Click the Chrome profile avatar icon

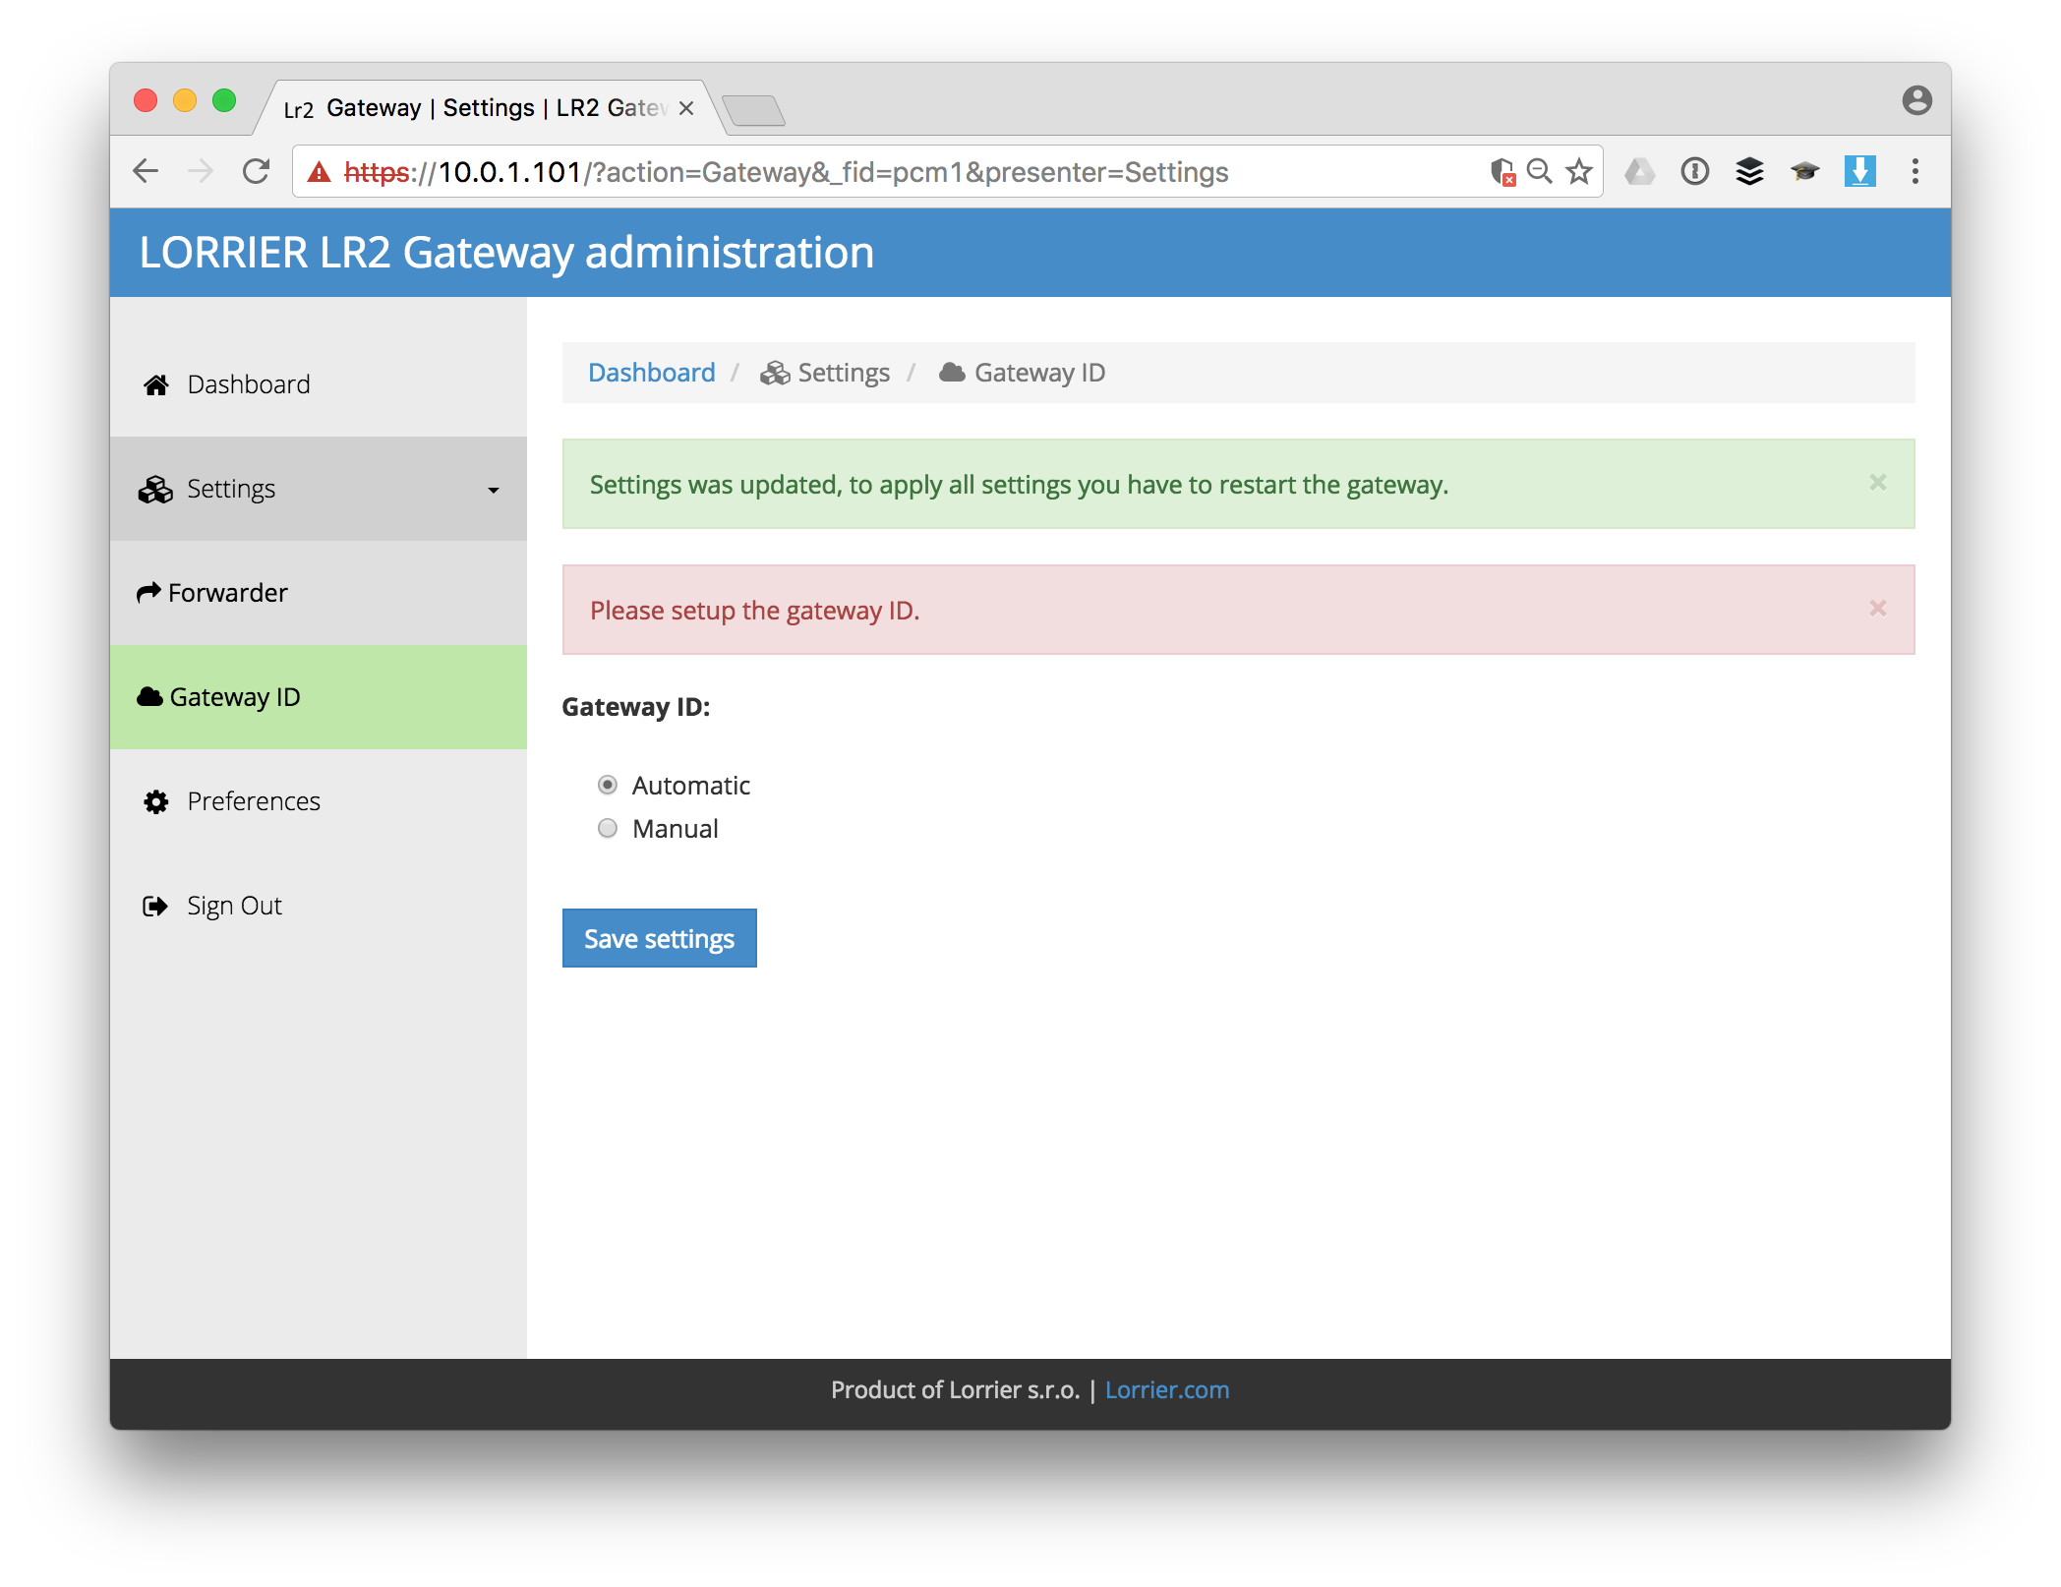1916,100
